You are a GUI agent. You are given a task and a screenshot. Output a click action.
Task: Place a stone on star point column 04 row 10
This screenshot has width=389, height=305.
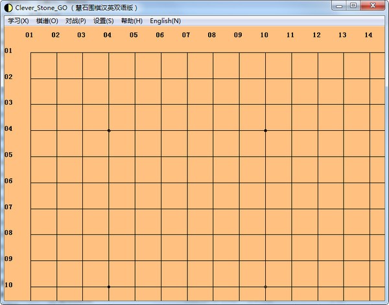[109, 287]
